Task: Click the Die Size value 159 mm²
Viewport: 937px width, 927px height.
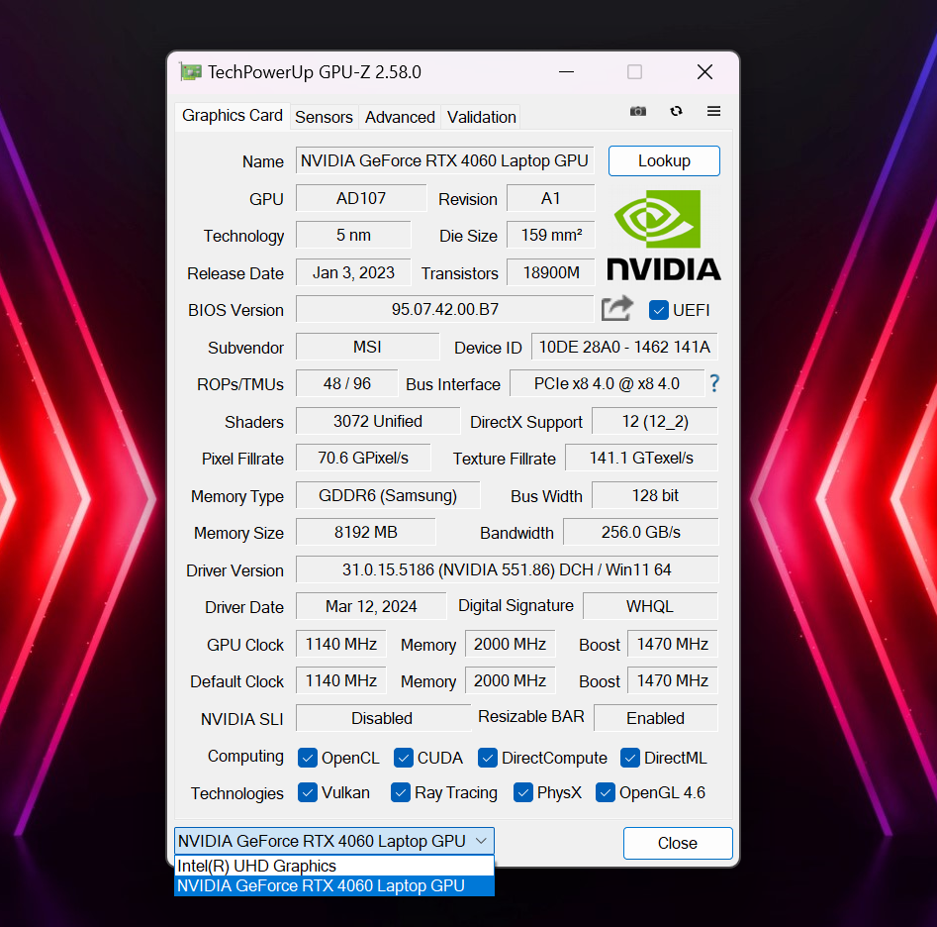Action: [550, 235]
